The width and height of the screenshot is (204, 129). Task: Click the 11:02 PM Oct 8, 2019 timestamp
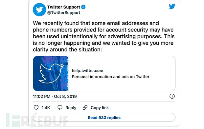point(55,96)
